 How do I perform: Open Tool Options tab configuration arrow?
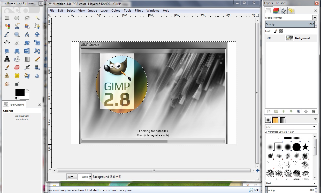click(x=39, y=104)
